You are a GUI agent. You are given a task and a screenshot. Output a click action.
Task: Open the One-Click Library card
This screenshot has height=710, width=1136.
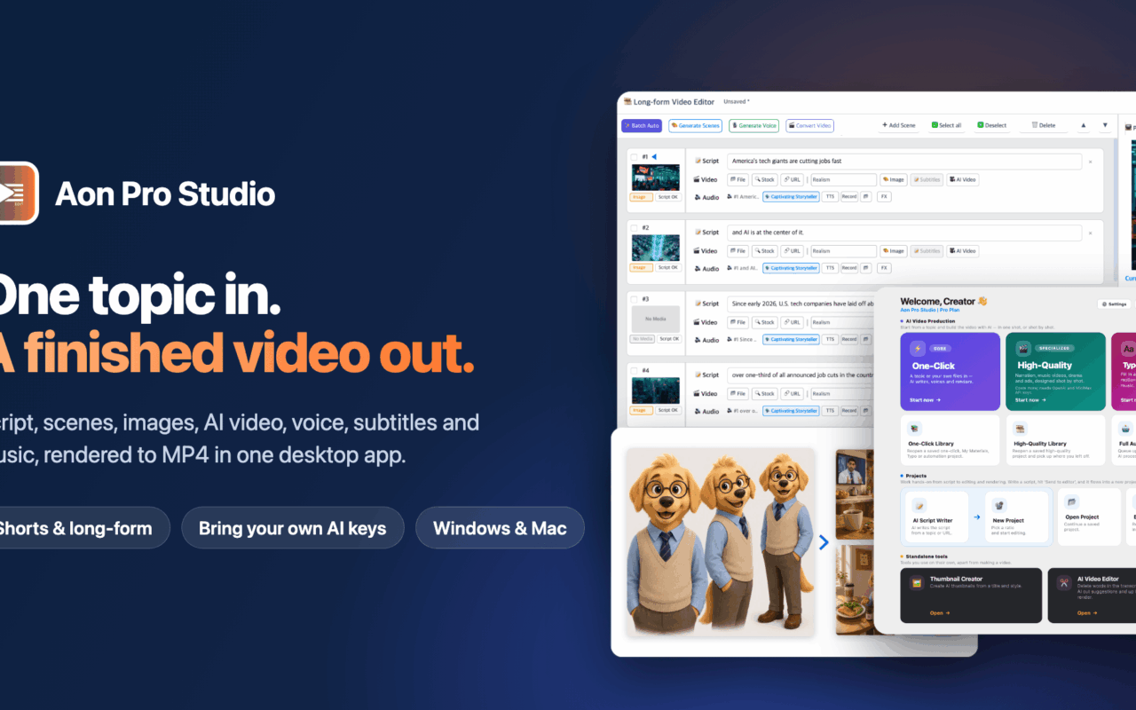[950, 440]
